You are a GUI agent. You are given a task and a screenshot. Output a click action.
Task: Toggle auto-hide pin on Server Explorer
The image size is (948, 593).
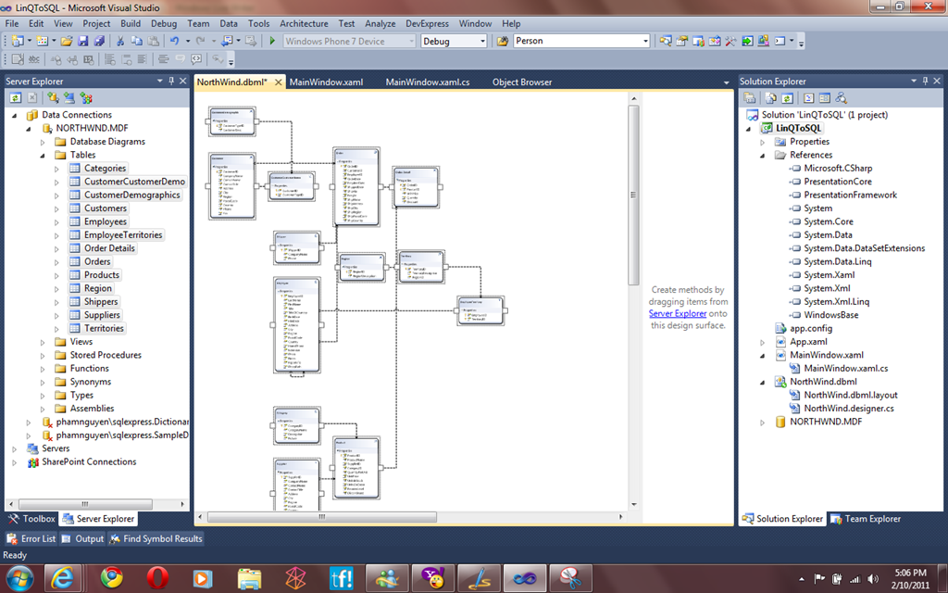tap(171, 82)
